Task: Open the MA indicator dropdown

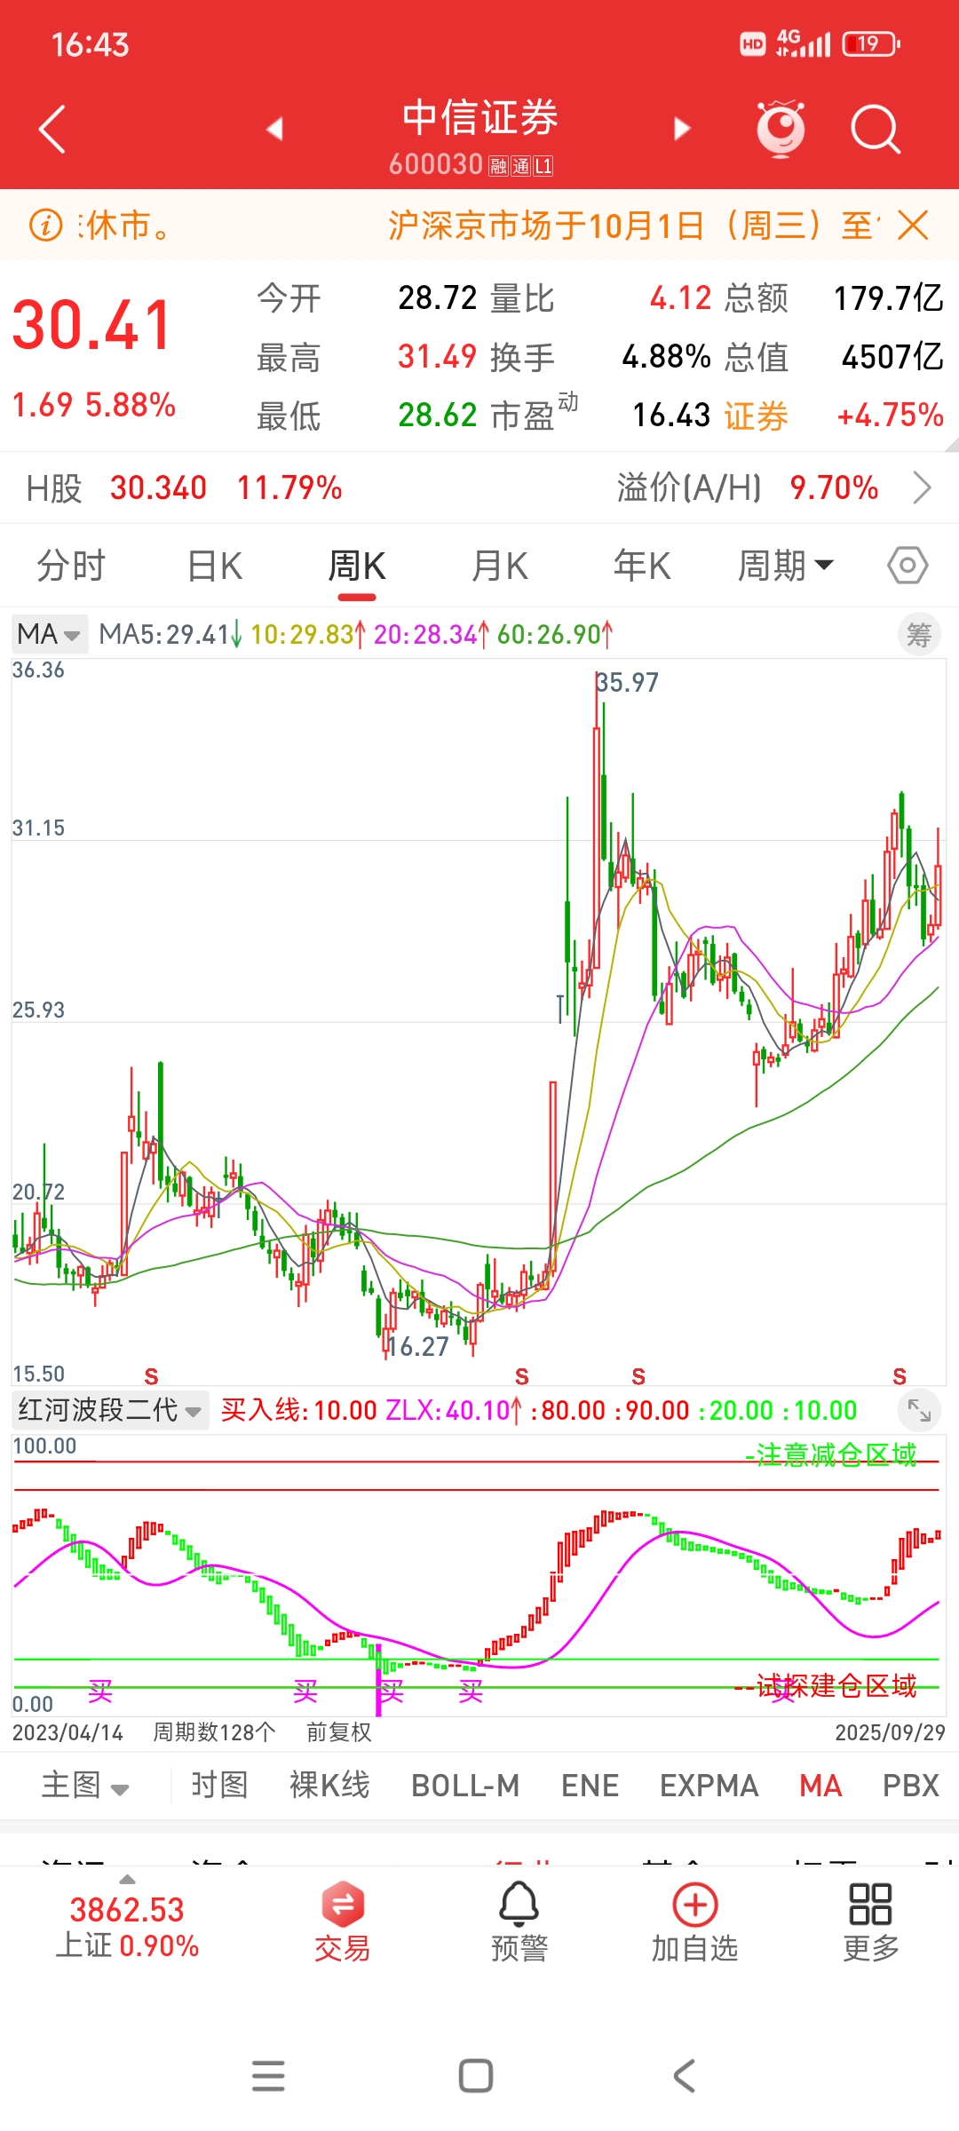Action: (50, 635)
